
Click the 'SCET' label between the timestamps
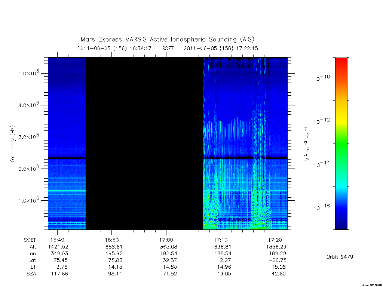[x=167, y=48]
